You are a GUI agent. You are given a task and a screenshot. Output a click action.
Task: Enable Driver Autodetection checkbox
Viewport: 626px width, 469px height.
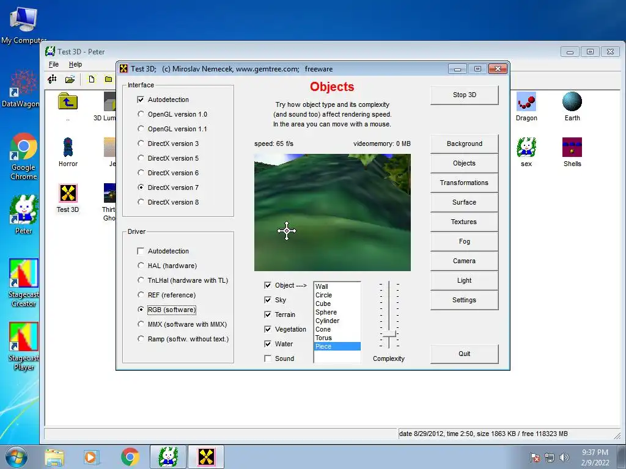(141, 251)
